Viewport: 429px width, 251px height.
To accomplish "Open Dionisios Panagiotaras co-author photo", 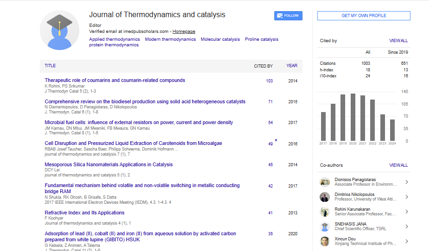I will pyautogui.click(x=325, y=182).
